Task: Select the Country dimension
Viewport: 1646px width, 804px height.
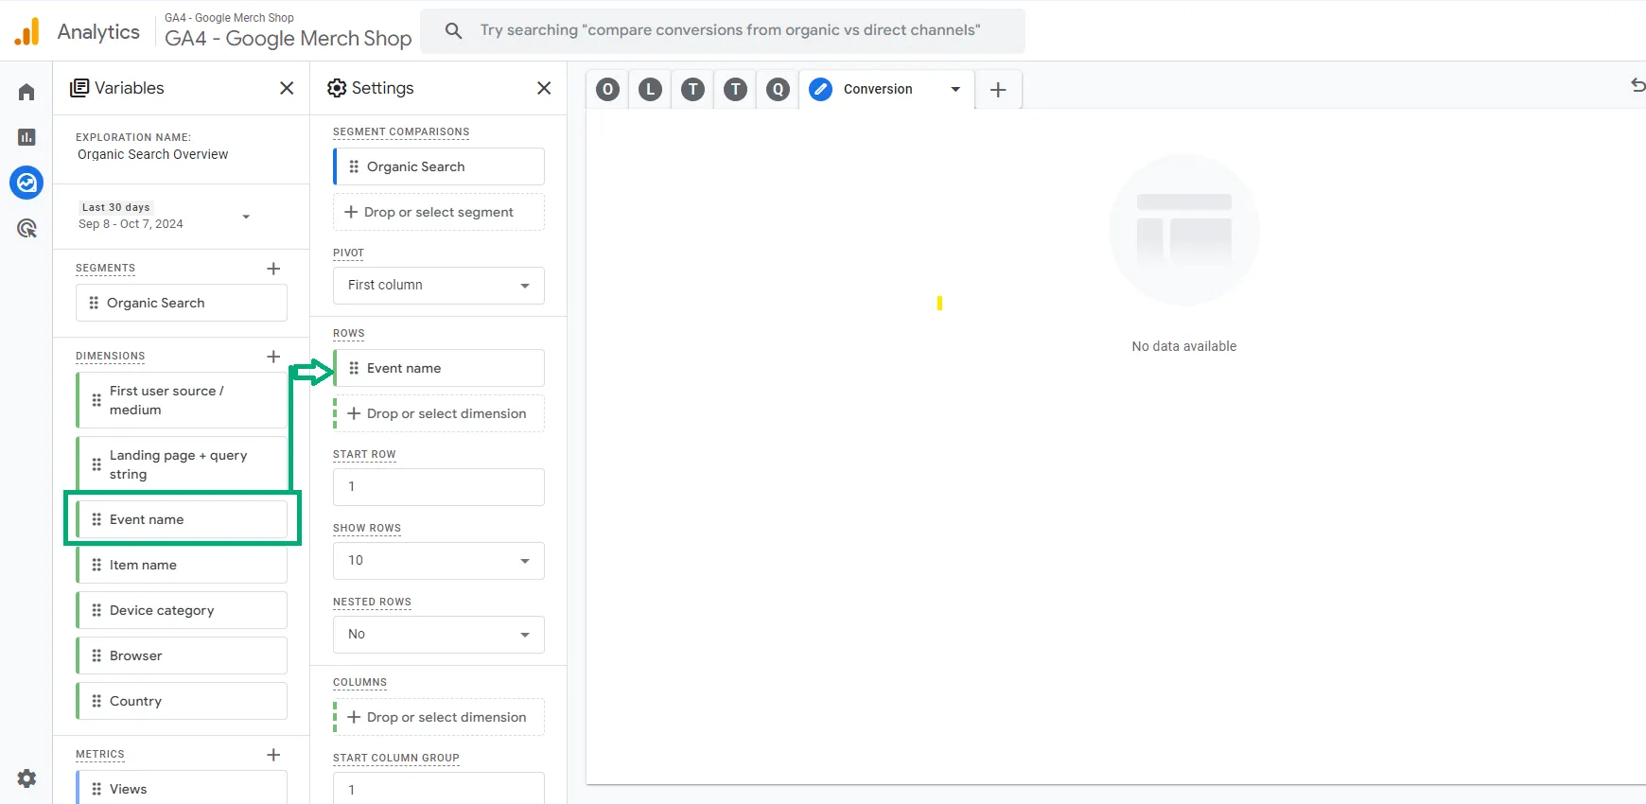Action: [182, 701]
